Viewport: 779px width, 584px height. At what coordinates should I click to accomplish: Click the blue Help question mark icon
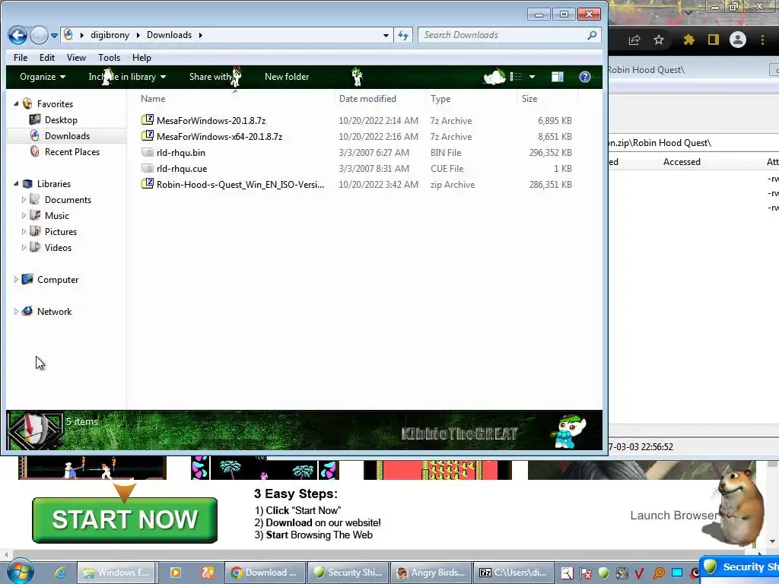[585, 77]
